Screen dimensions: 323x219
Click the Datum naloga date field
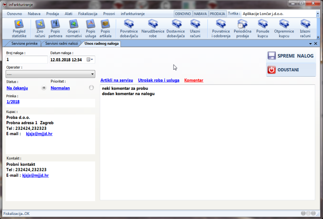click(72, 60)
